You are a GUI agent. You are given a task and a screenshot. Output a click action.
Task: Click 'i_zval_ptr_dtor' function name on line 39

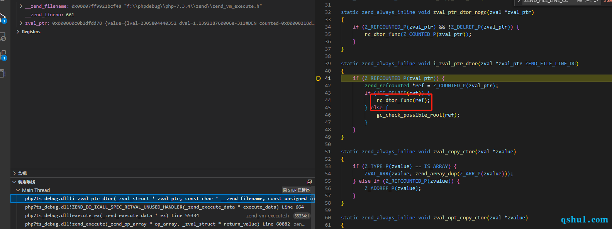coord(455,64)
